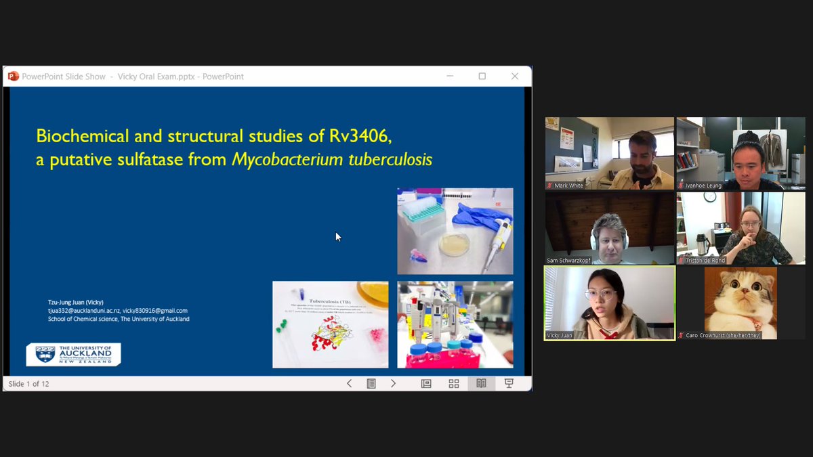The image size is (813, 457).
Task: Select Tristan de Rond's video tile
Action: click(x=741, y=228)
